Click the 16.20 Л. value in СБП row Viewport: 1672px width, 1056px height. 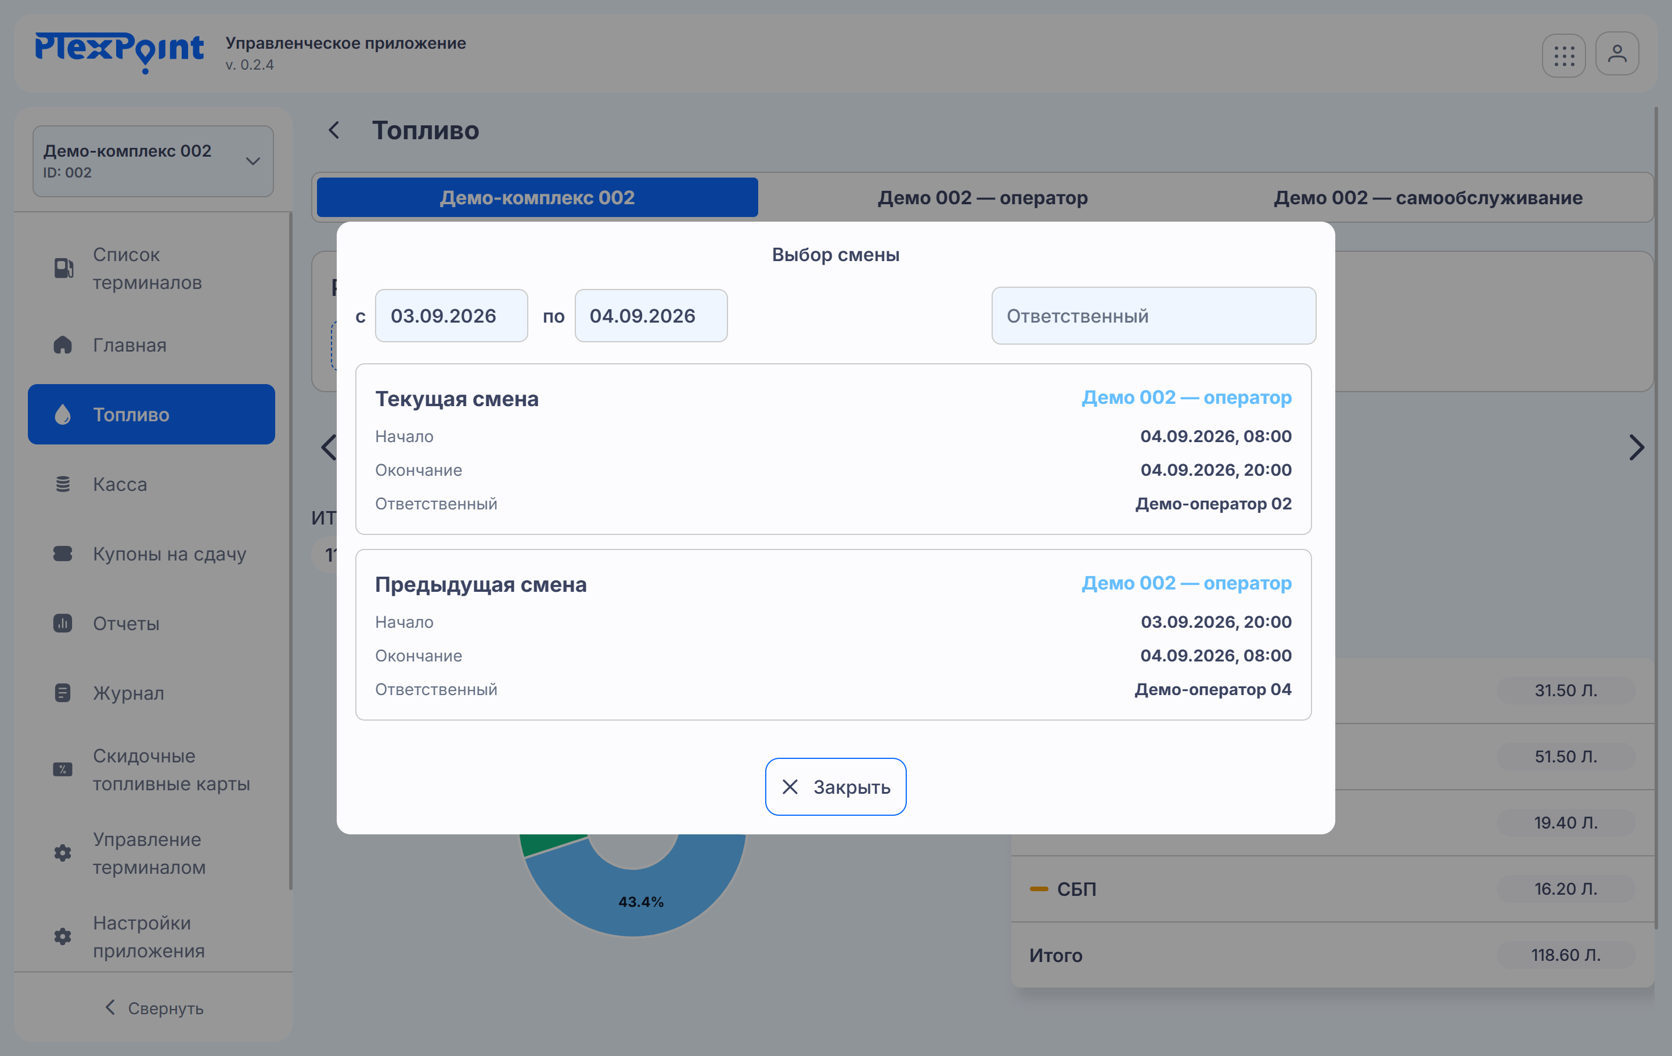coord(1566,889)
